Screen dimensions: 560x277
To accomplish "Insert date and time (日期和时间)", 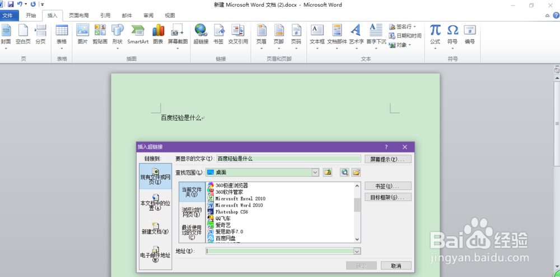I will click(405, 36).
